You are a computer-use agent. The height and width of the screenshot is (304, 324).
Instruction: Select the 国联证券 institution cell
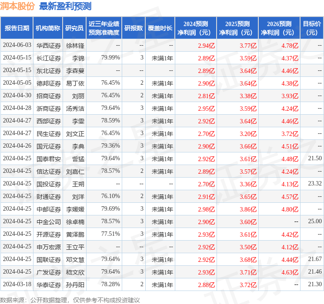click(49, 260)
